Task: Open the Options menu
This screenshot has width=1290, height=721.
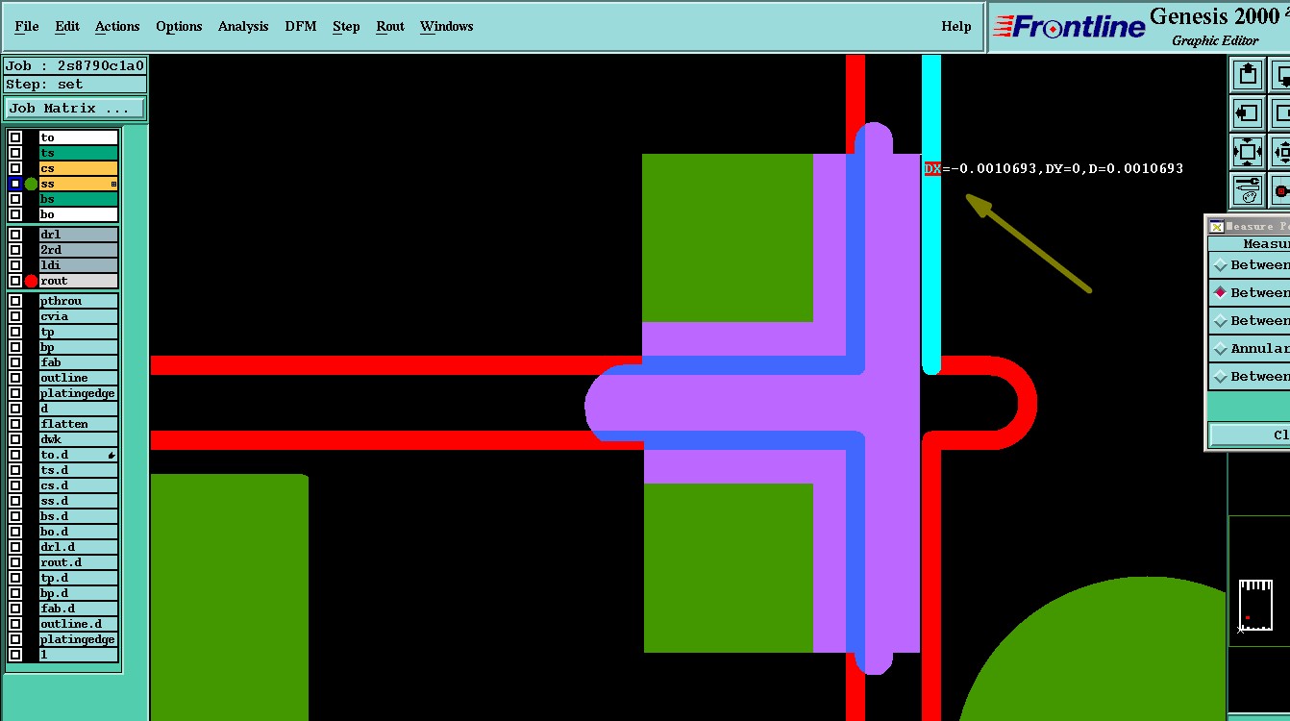Action: click(x=179, y=26)
